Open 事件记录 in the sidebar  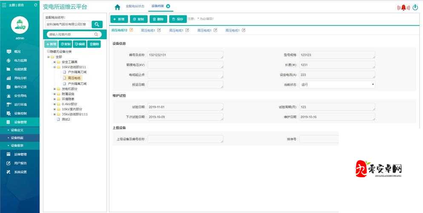(x=20, y=87)
